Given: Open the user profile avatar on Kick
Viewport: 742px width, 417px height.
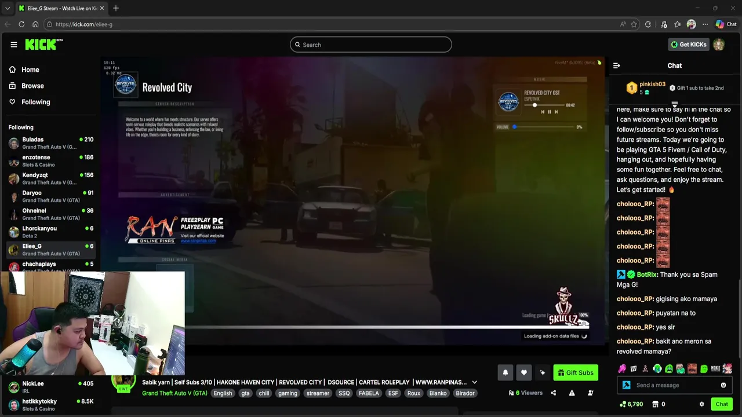Looking at the screenshot, I should [719, 45].
